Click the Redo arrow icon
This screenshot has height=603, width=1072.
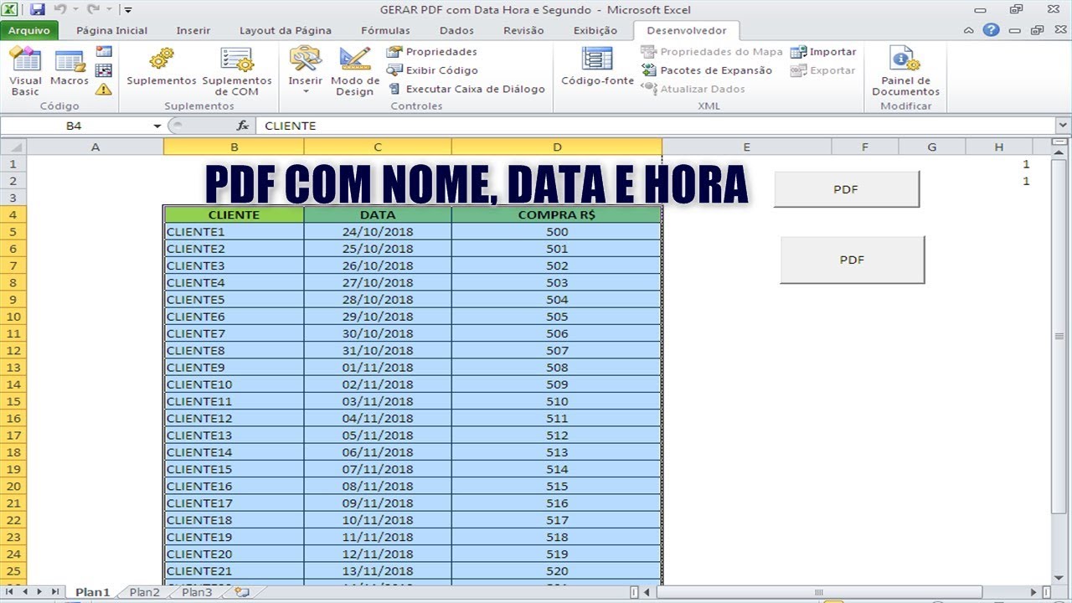(93, 10)
